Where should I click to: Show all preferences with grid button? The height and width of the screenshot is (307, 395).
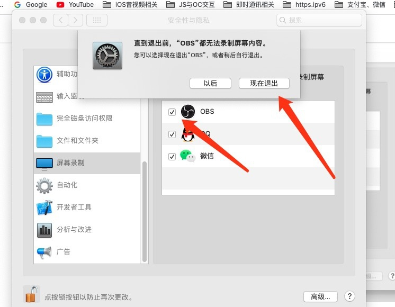click(x=97, y=20)
